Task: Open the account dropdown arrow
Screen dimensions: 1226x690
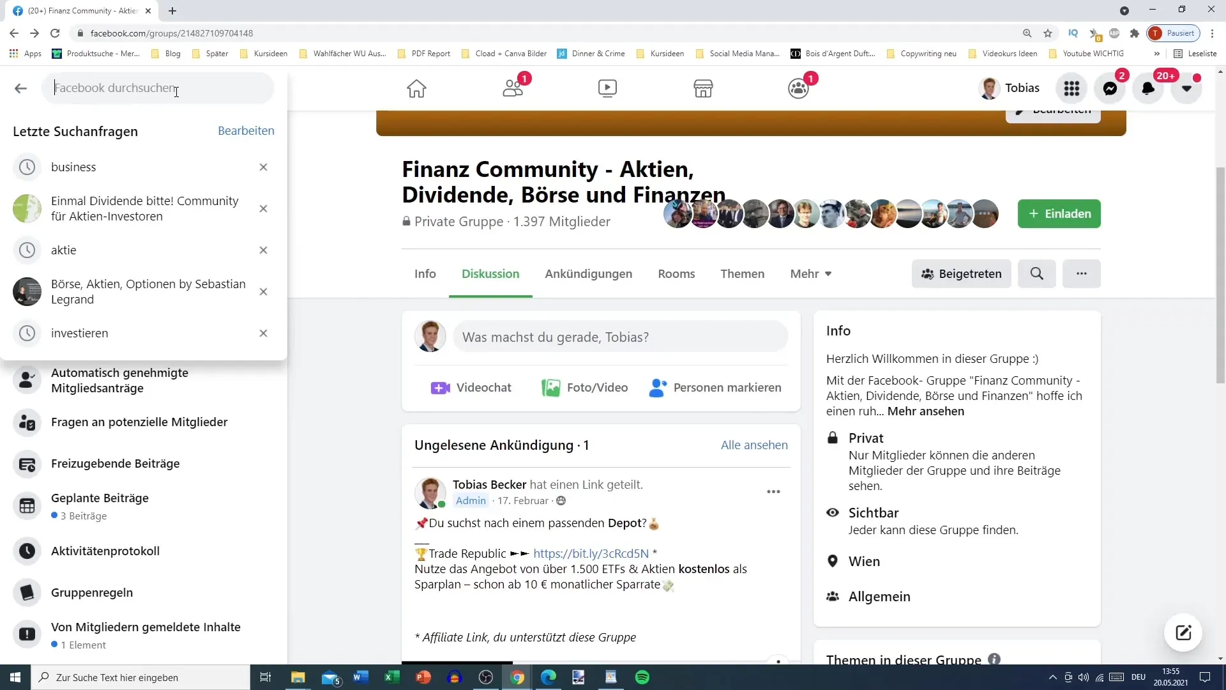Action: 1186,88
